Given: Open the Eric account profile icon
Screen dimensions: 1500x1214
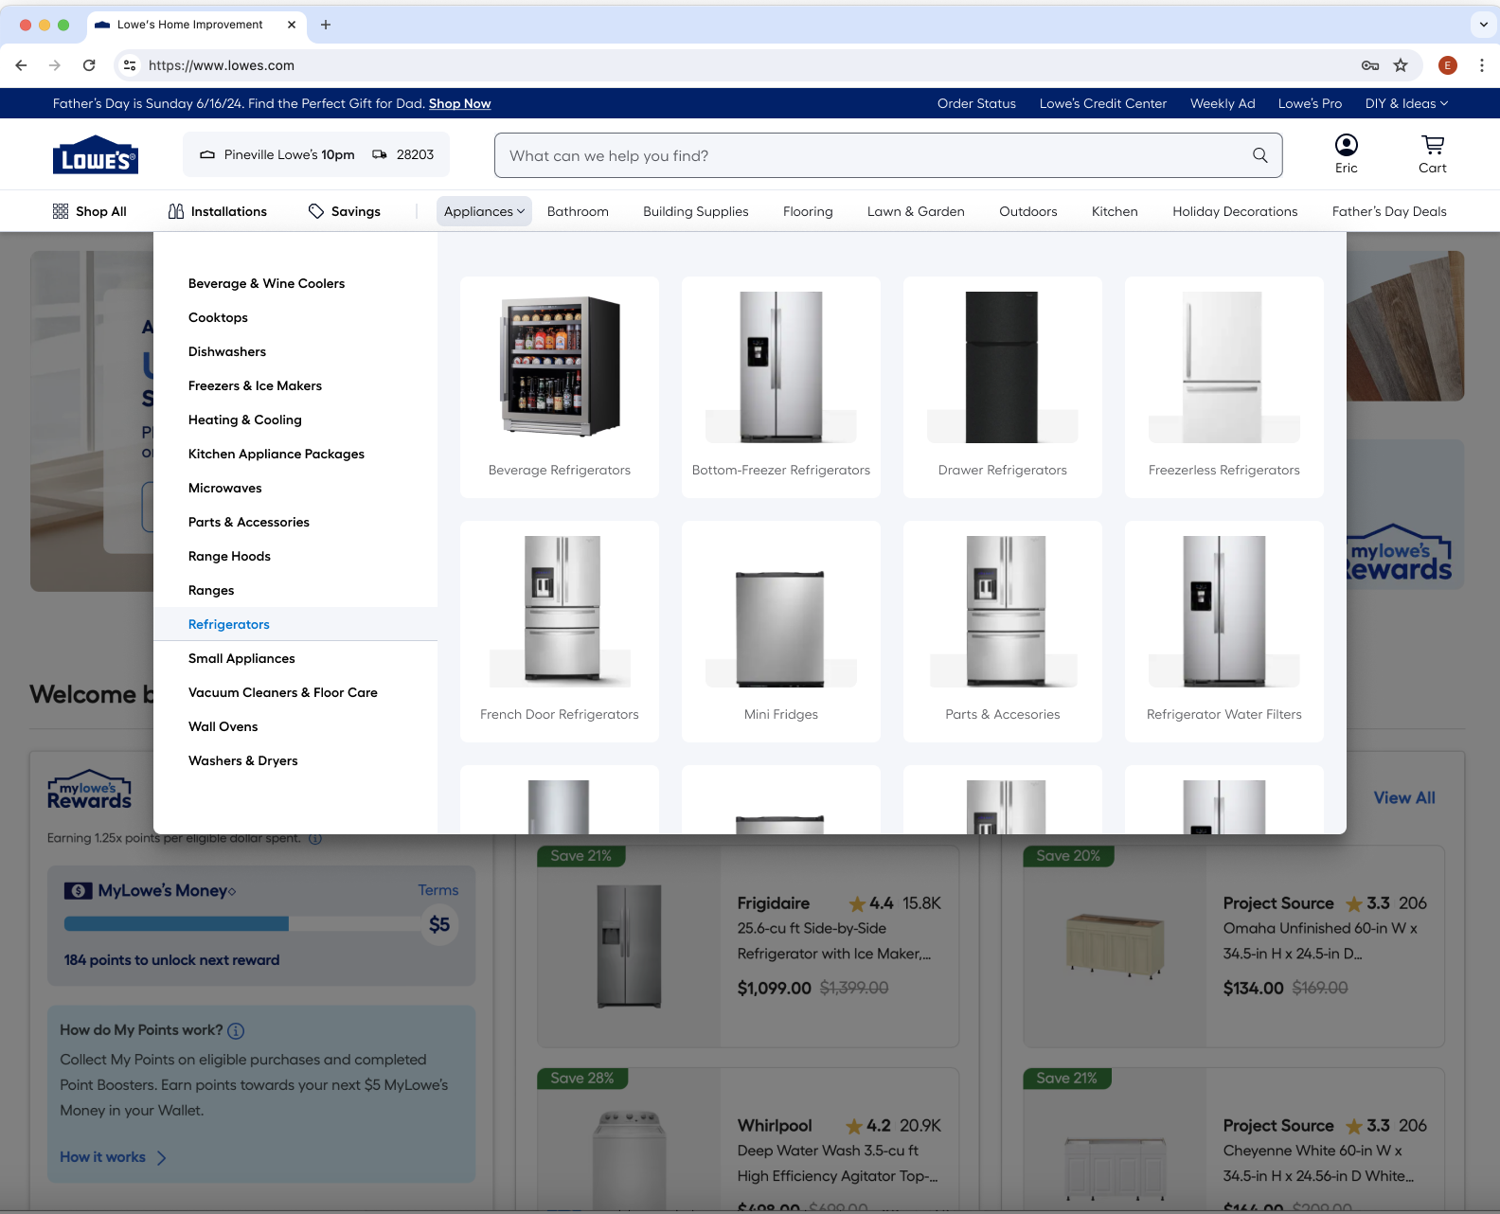Looking at the screenshot, I should click(1346, 145).
